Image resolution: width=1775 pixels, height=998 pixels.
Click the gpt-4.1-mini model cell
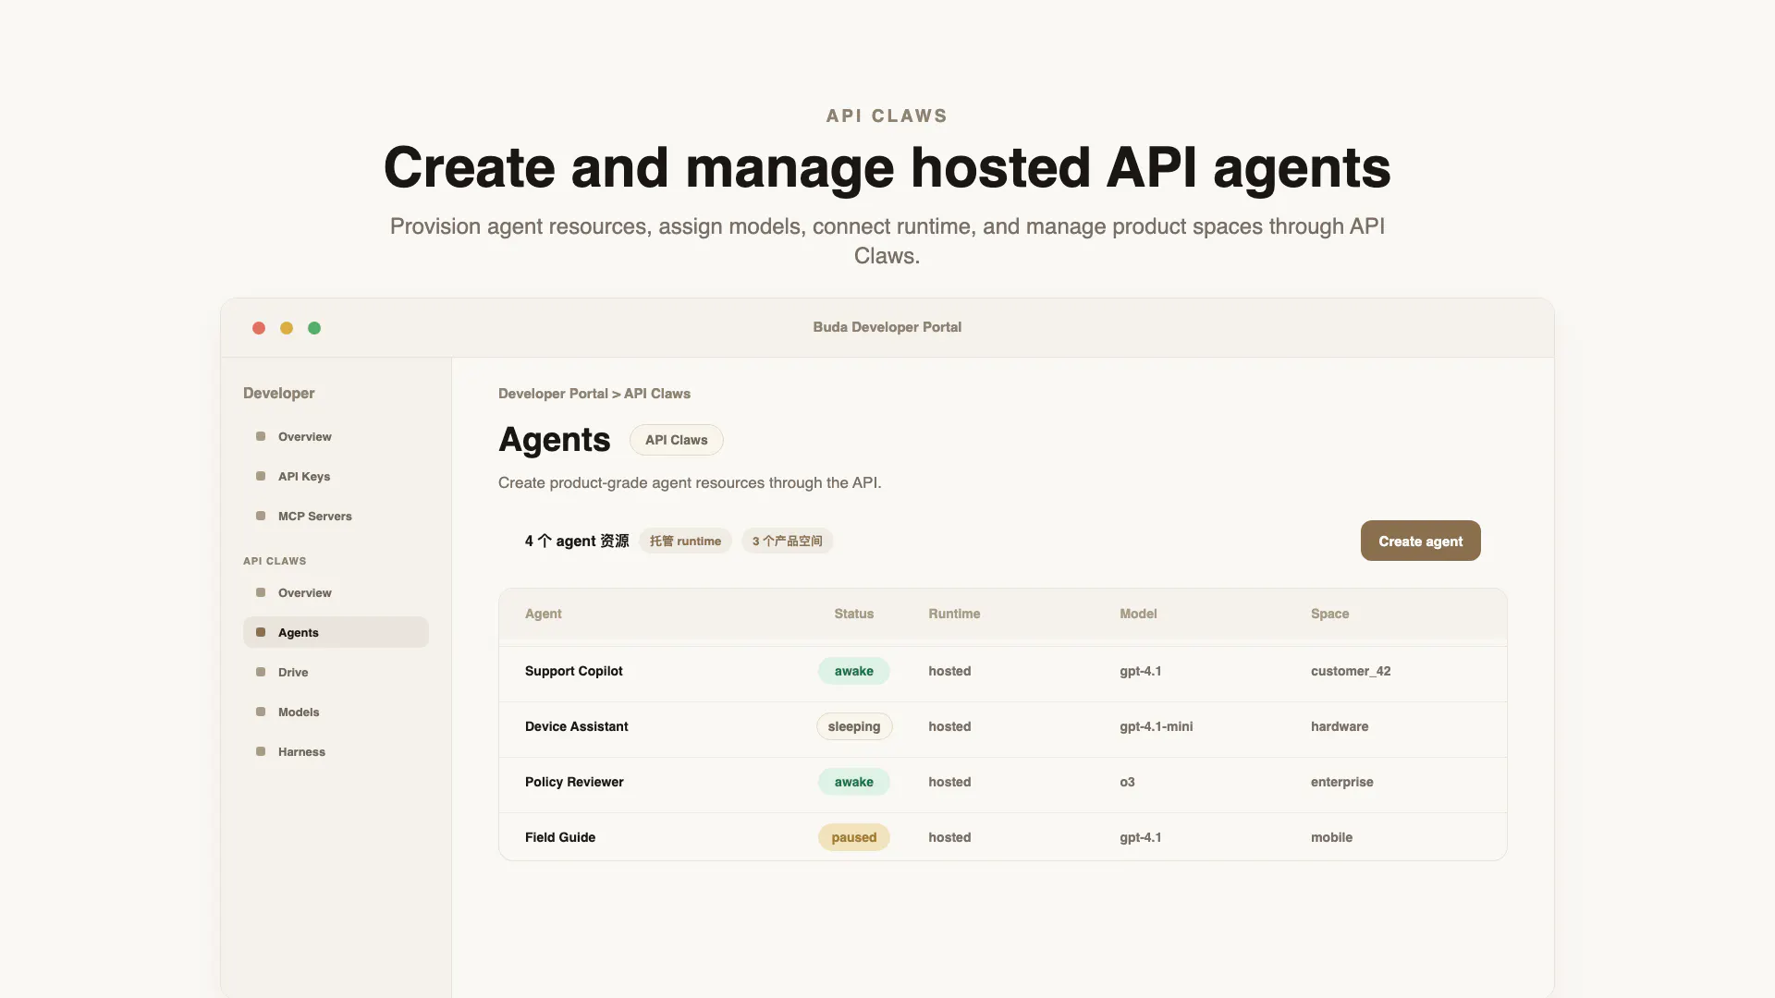click(x=1156, y=726)
